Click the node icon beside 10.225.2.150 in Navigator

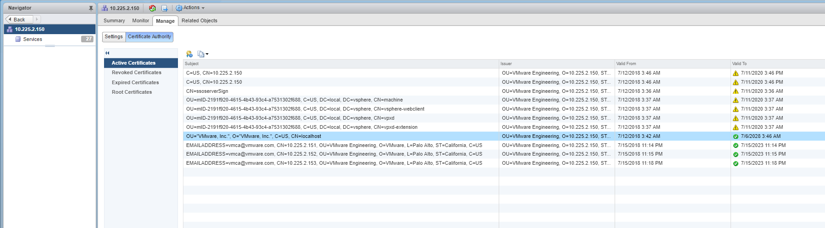coord(10,29)
